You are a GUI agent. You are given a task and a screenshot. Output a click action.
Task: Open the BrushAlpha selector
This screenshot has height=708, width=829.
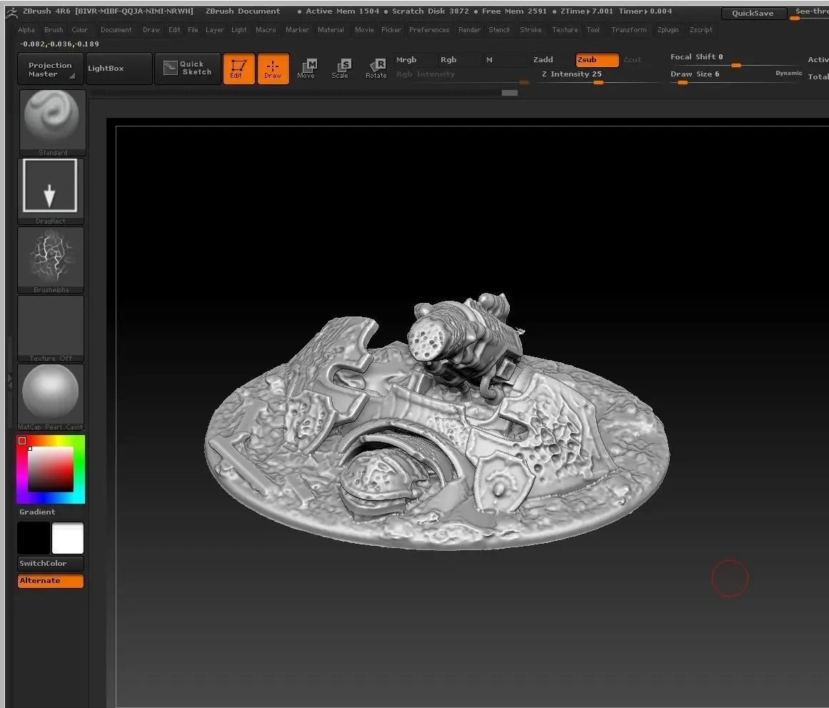click(50, 259)
